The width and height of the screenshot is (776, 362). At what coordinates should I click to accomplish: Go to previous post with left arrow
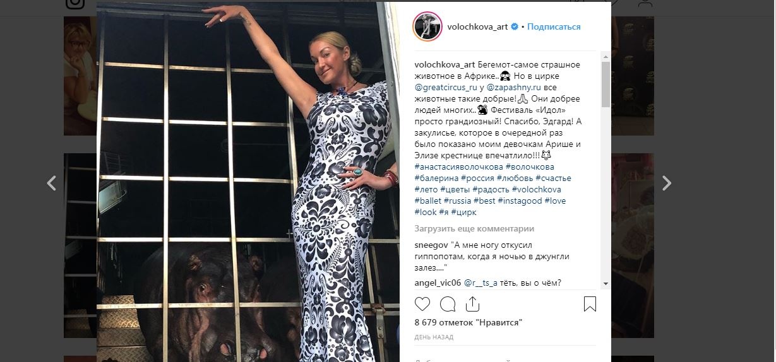[52, 183]
